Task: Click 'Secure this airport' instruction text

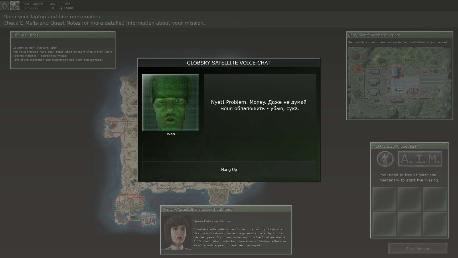Action: click(x=397, y=42)
